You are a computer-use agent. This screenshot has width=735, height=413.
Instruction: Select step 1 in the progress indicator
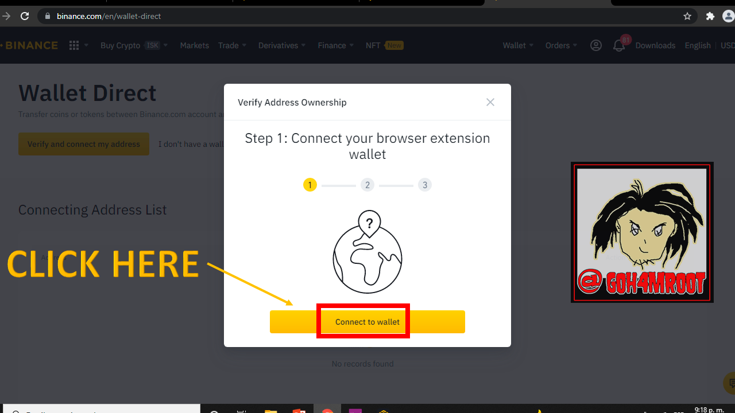click(x=310, y=185)
